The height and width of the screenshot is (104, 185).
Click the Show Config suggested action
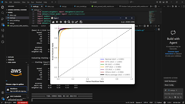169,85
